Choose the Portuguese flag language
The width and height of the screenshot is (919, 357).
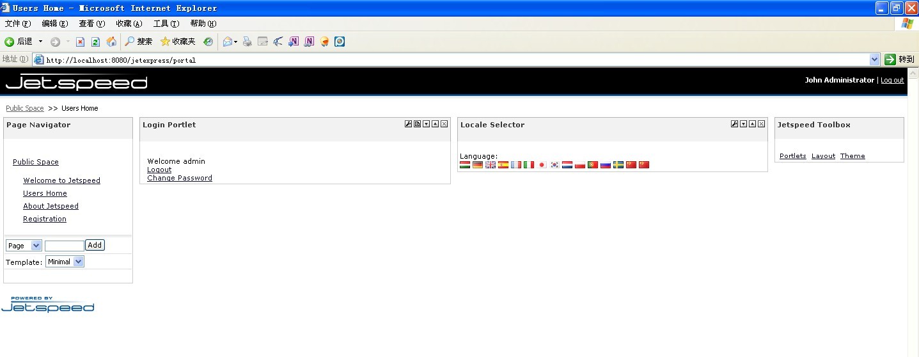click(593, 165)
